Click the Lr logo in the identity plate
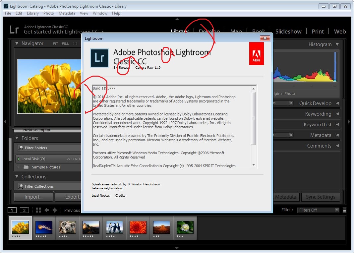Image resolution: width=354 pixels, height=253 pixels. click(x=14, y=30)
